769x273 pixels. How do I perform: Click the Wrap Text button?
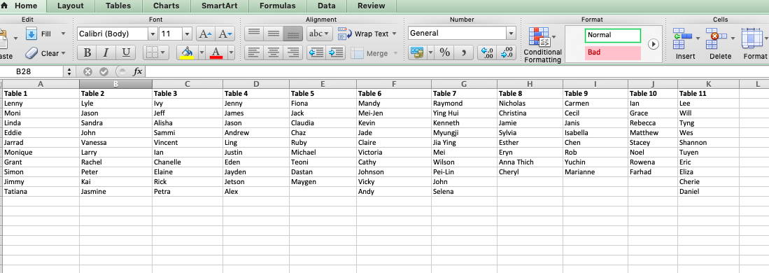[367, 34]
